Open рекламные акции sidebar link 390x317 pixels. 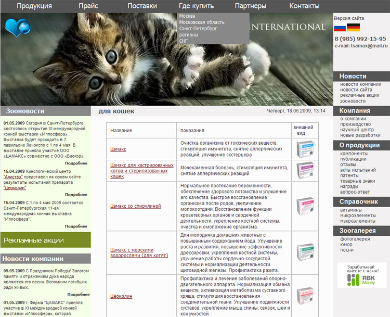tap(360, 95)
